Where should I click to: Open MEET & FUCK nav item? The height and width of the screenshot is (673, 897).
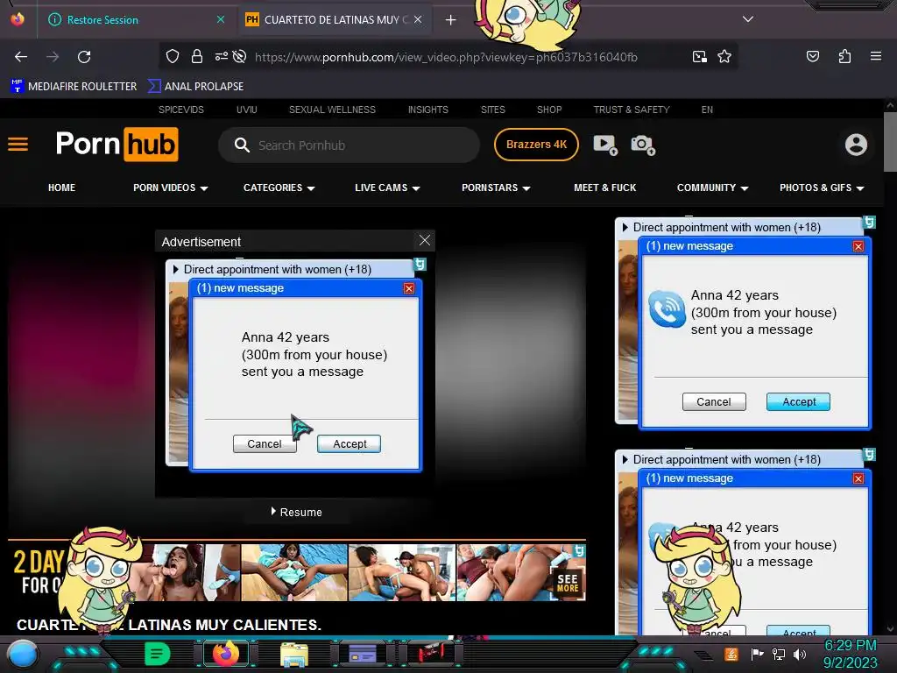pos(604,188)
